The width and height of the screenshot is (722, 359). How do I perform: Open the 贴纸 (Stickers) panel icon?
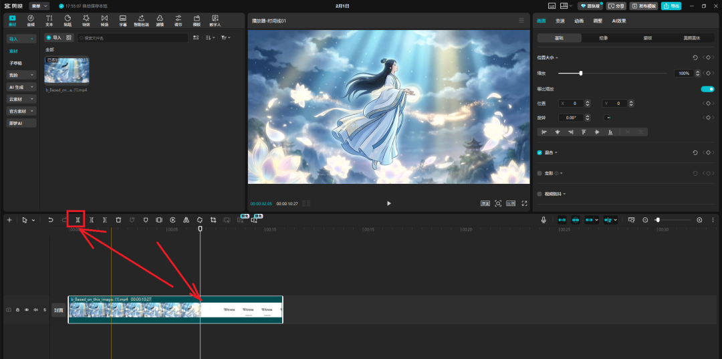click(68, 20)
